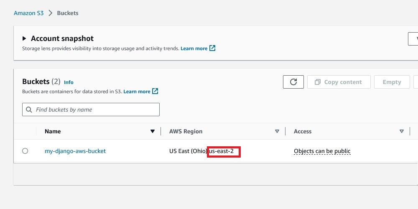Click external link icon next to Buckets Learn more
418x209 pixels.
[x=155, y=91]
